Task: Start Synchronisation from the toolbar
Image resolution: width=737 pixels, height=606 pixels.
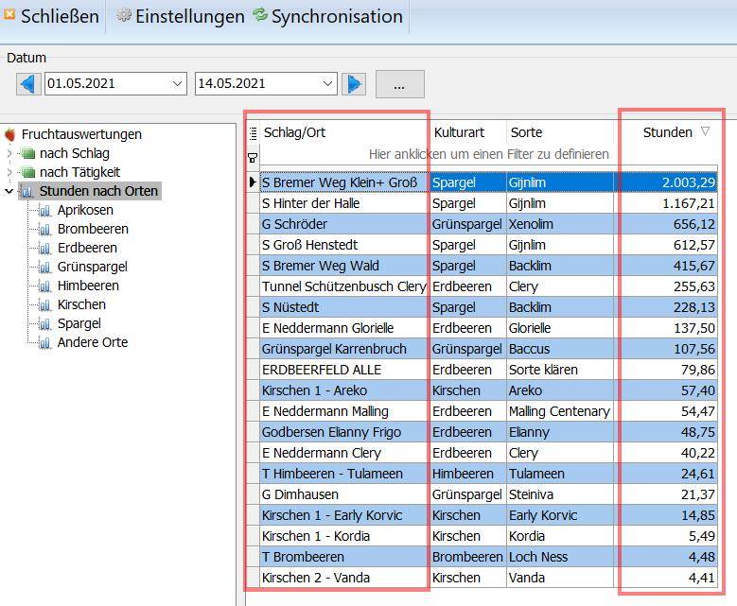Action: point(328,16)
